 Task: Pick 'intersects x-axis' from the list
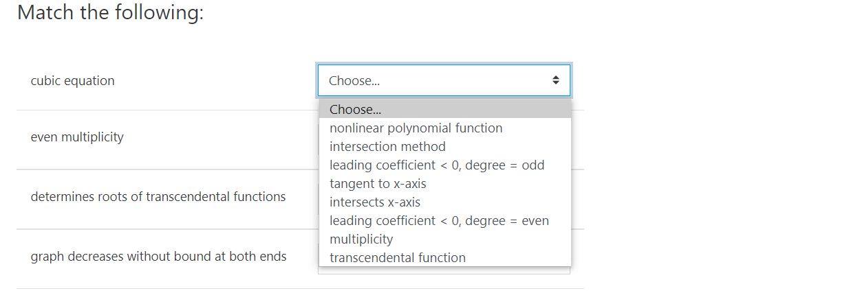[375, 202]
